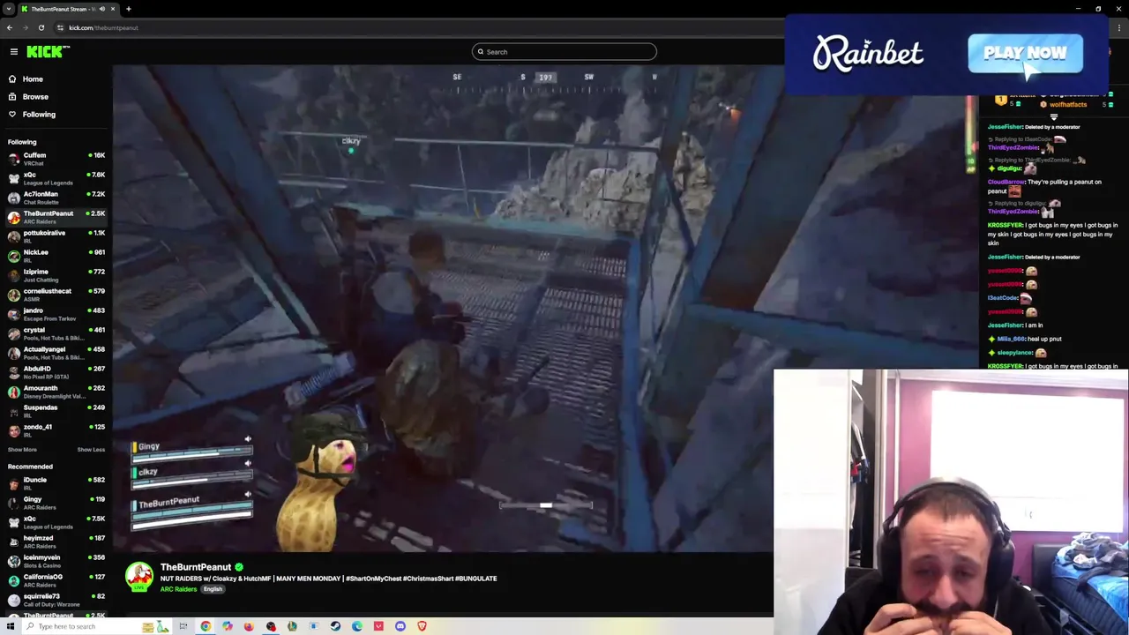This screenshot has width=1129, height=635.
Task: Click sleepylance username in chat
Action: pos(1015,353)
